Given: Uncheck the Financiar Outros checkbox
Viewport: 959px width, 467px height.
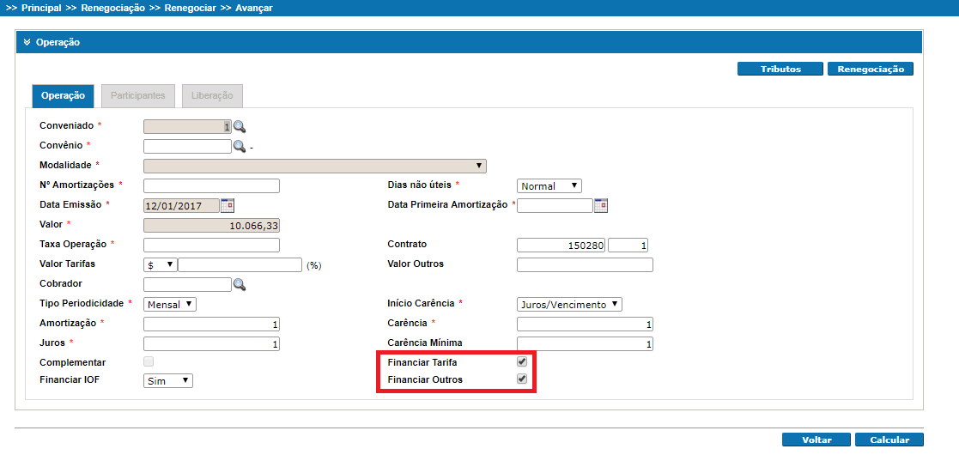Looking at the screenshot, I should coord(521,379).
